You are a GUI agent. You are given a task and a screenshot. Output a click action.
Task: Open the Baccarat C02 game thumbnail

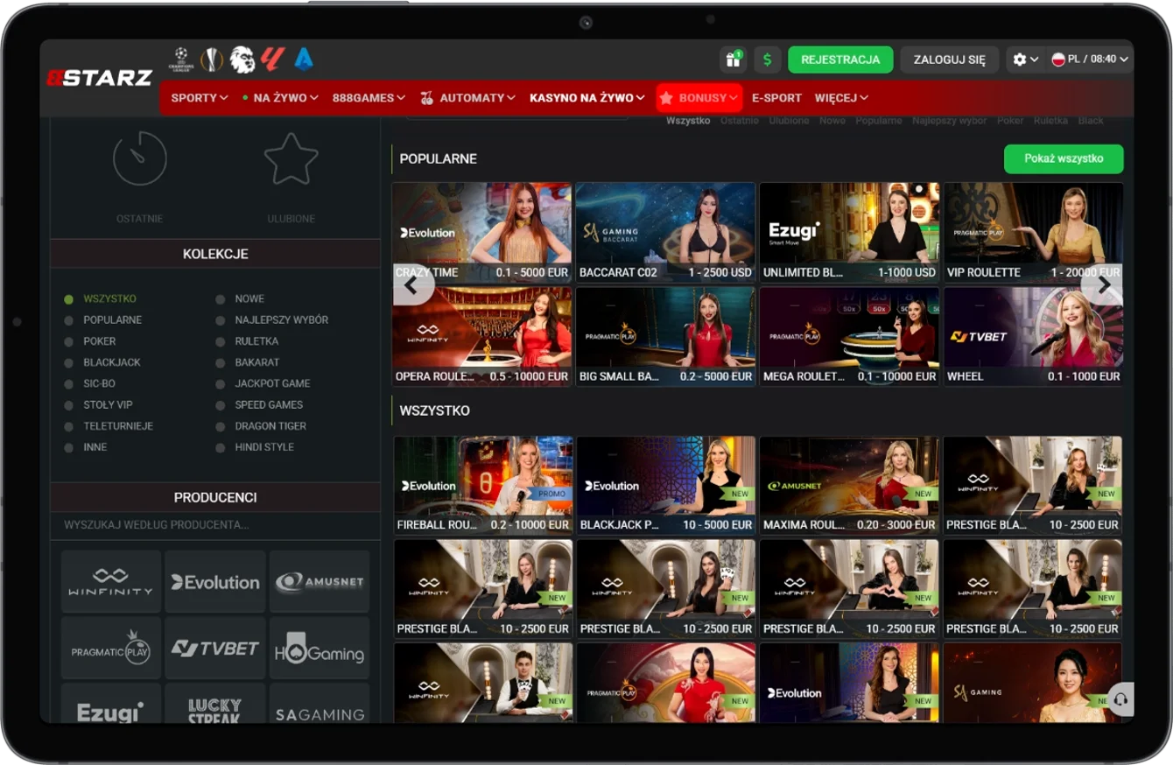[665, 232]
